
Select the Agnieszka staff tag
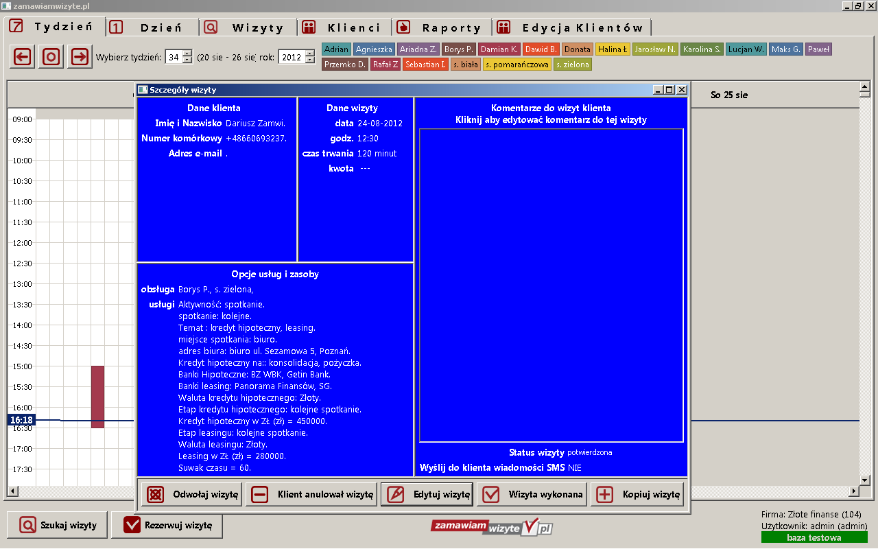tap(374, 49)
